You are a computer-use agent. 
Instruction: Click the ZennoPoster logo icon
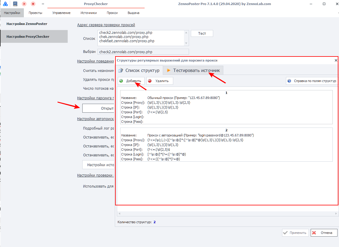click(5, 4)
